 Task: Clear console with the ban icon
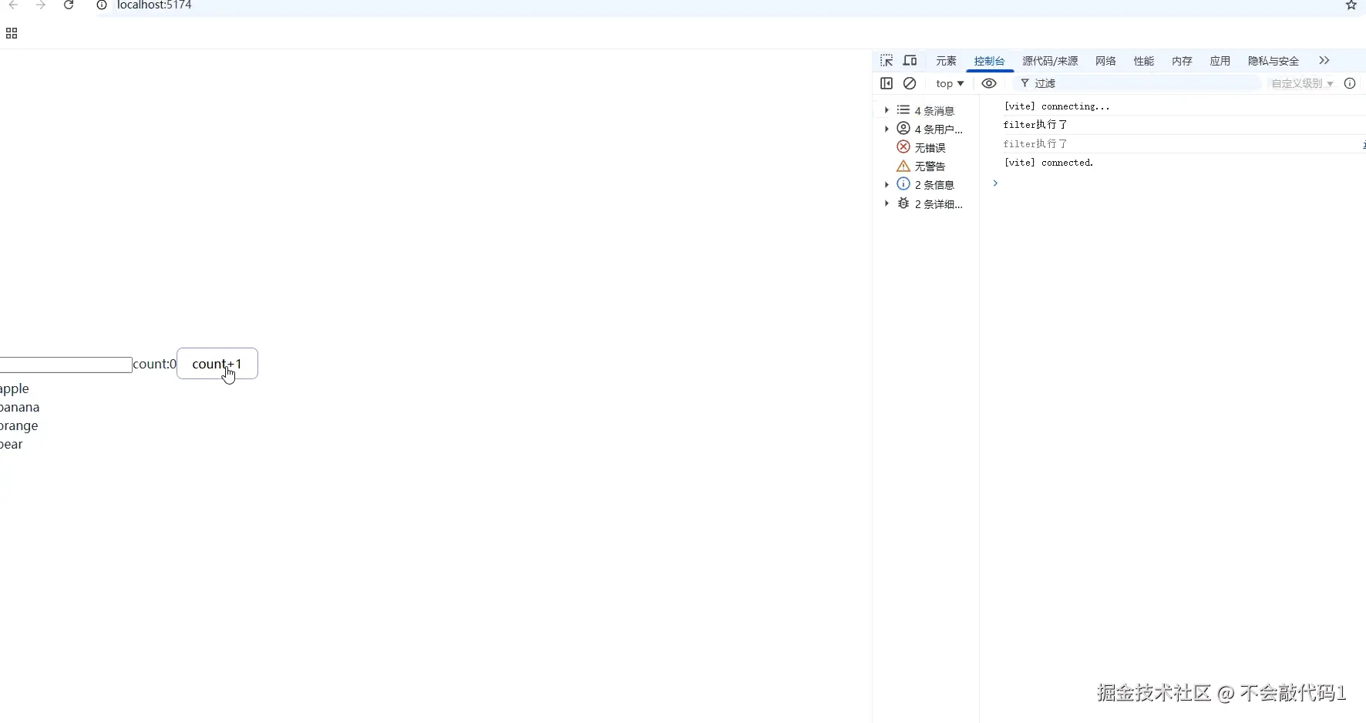coord(910,83)
